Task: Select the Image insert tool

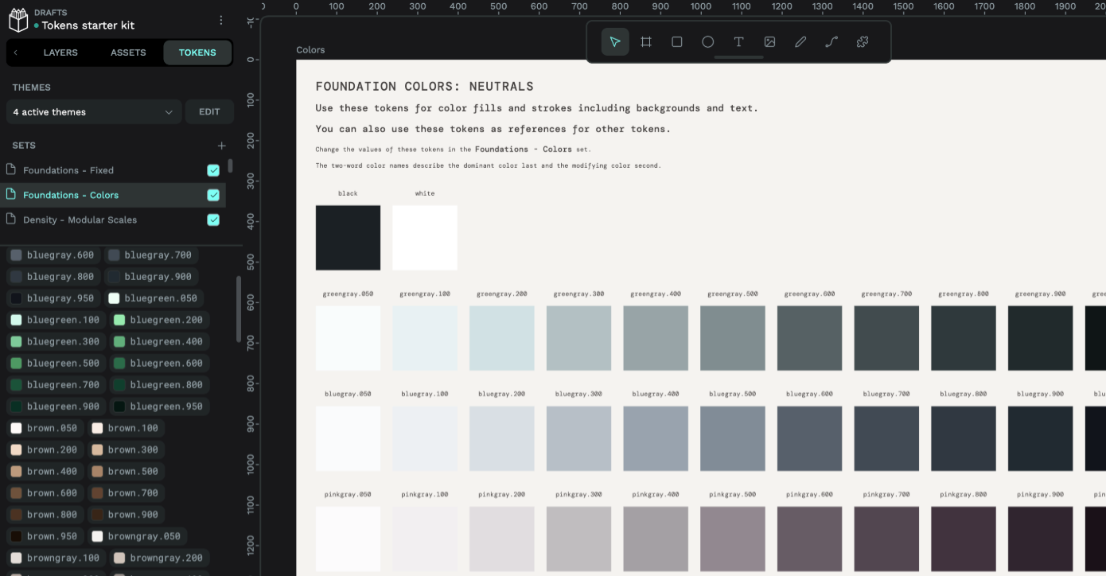Action: pos(769,41)
